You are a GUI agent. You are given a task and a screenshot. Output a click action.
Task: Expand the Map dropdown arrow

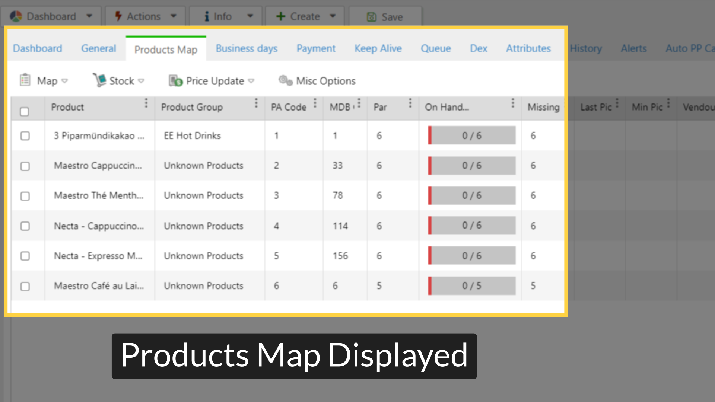pos(65,81)
